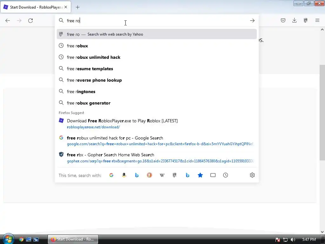Reload the current page
The height and width of the screenshot is (244, 325).
pos(30,21)
